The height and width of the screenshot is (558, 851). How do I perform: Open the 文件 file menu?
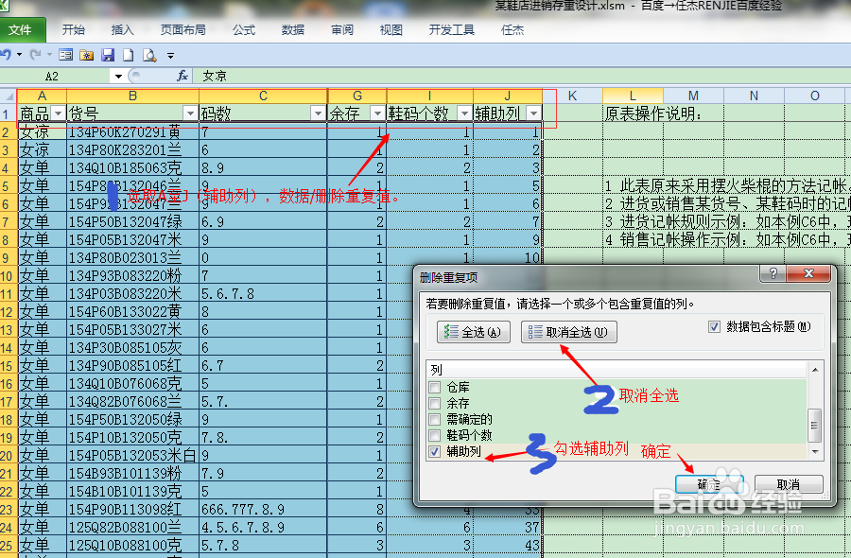(22, 30)
